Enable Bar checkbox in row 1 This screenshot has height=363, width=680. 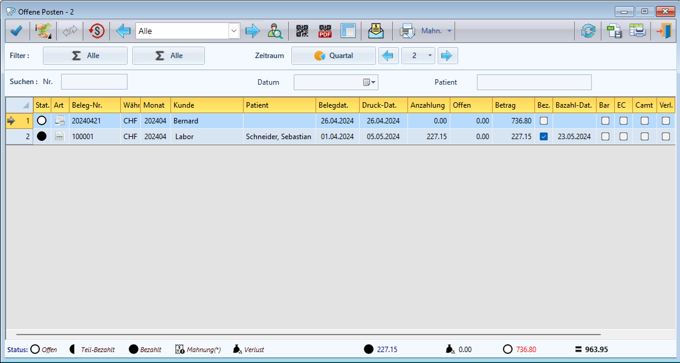(x=605, y=121)
